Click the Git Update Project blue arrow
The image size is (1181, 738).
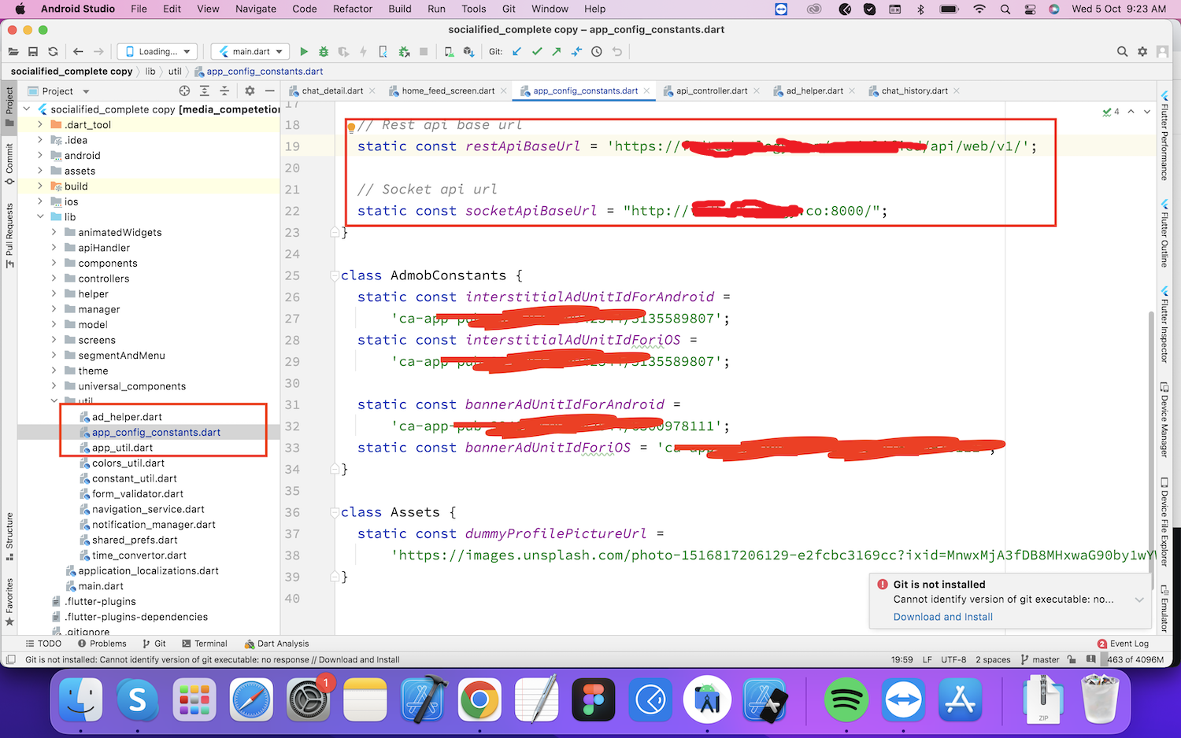(x=516, y=52)
